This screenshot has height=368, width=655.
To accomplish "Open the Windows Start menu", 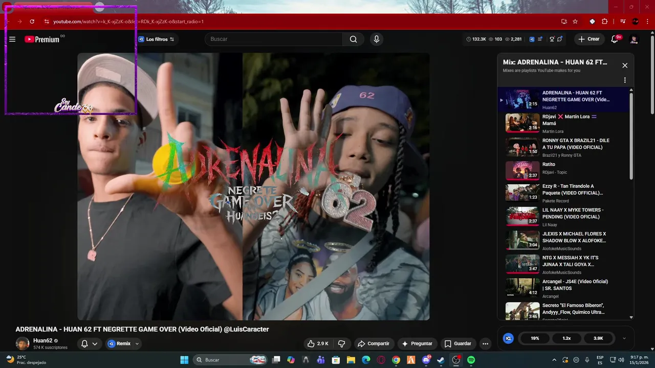I will pyautogui.click(x=184, y=360).
